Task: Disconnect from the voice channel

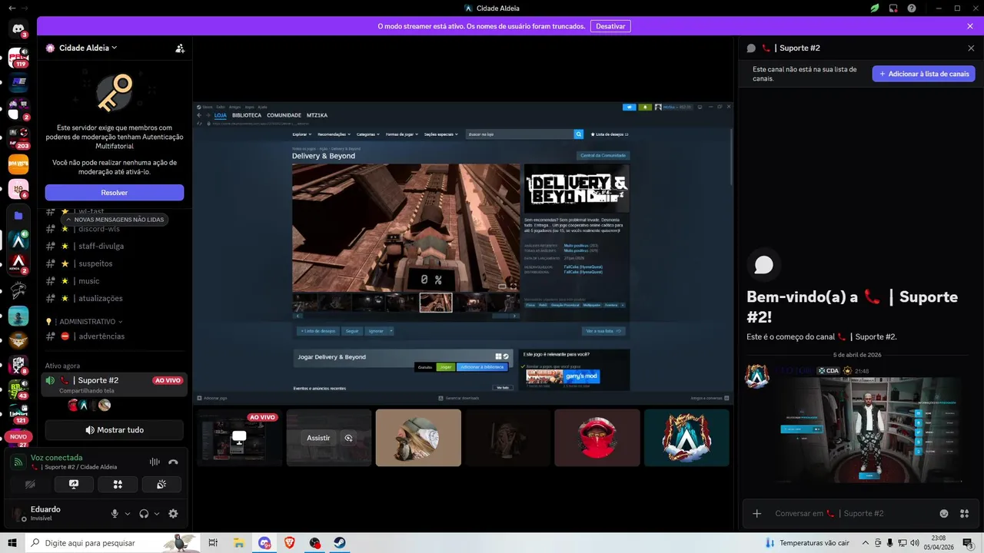Action: (173, 462)
